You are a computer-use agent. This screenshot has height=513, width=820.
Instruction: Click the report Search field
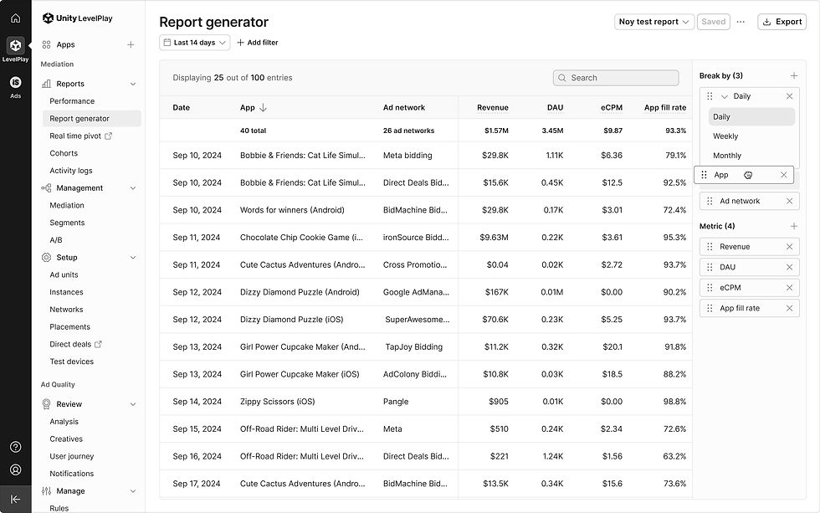pyautogui.click(x=616, y=78)
